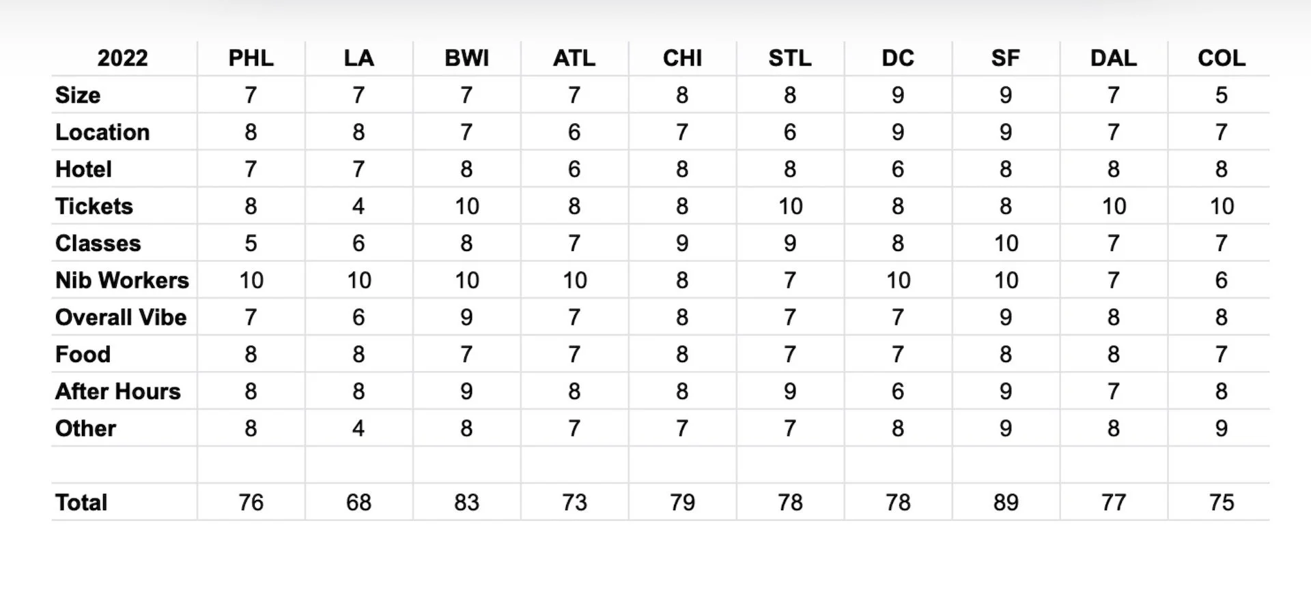This screenshot has height=594, width=1311.
Task: Select ATL total cell showing 73
Action: click(575, 503)
